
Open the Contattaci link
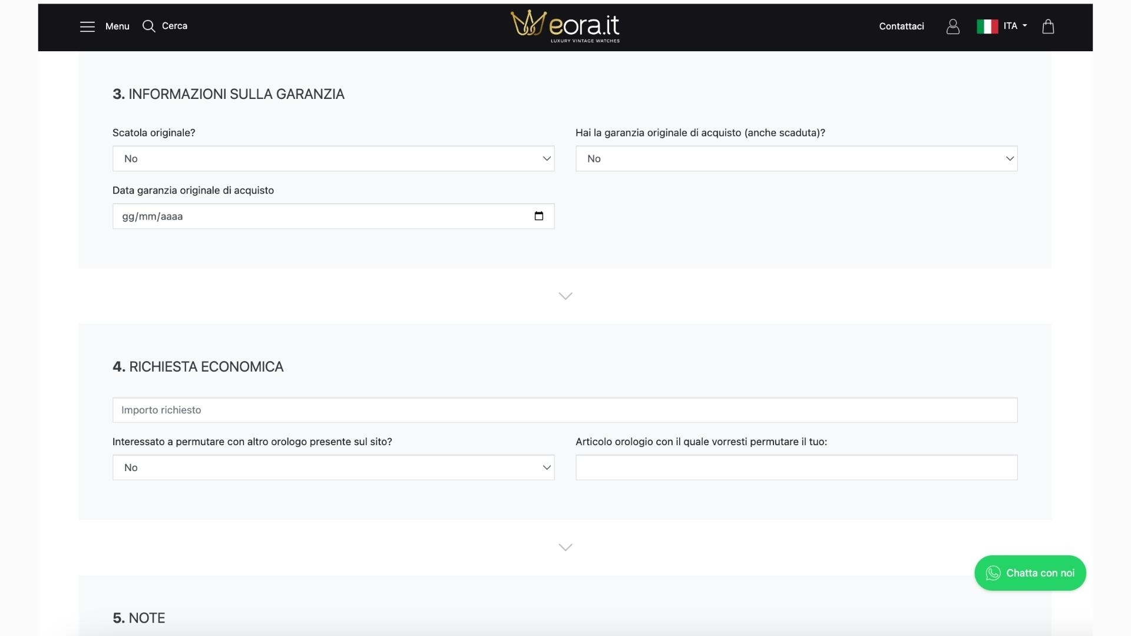tap(901, 26)
